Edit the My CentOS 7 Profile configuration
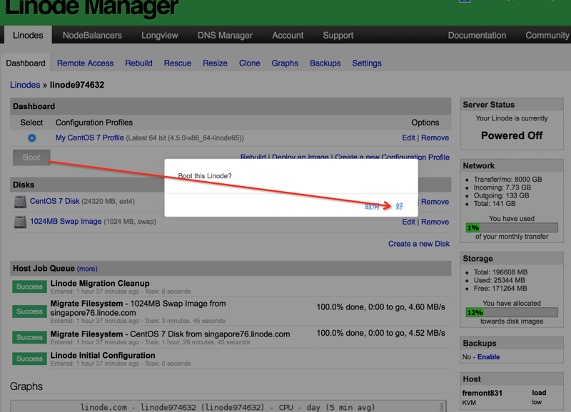Image resolution: width=571 pixels, height=412 pixels. [408, 138]
